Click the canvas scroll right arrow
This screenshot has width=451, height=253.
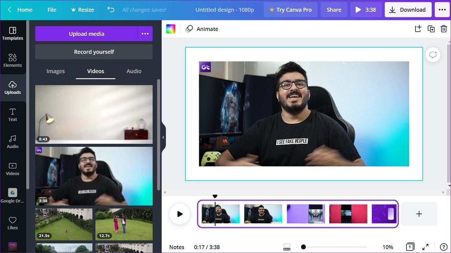tap(443, 192)
